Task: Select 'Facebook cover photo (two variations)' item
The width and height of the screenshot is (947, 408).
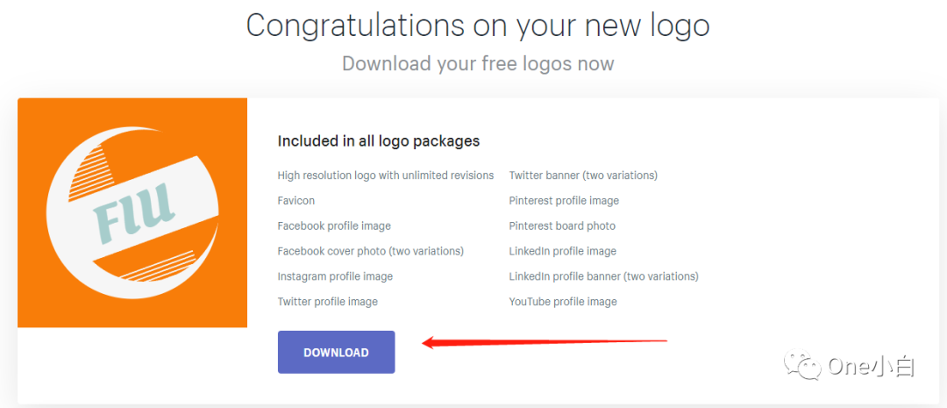Action: click(x=371, y=251)
